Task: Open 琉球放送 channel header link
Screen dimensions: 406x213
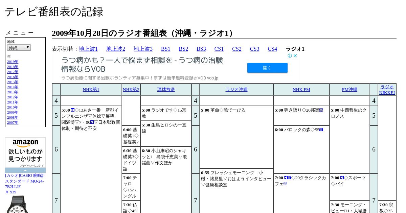Action: pos(166,90)
